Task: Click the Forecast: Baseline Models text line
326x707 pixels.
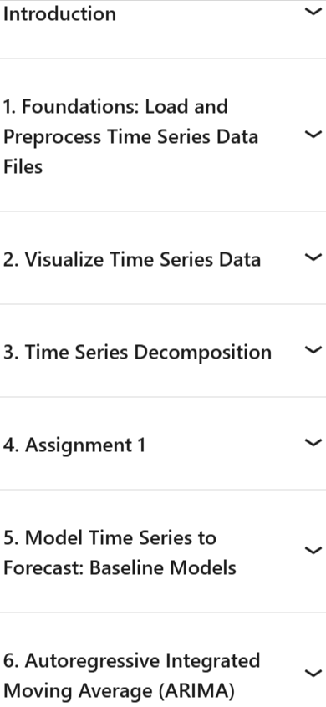Action: coord(120,567)
